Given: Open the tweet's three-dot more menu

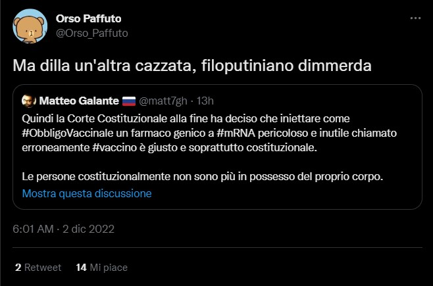Looking at the screenshot, I should click(x=415, y=19).
